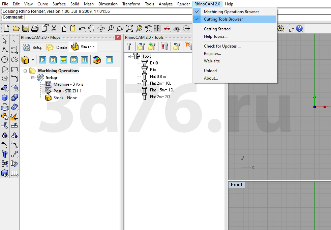Close the RhinoCAM Mops panel
Image resolution: width=331 pixels, height=230 pixels.
118,37
